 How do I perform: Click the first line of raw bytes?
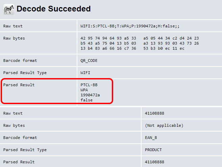coord(140,38)
